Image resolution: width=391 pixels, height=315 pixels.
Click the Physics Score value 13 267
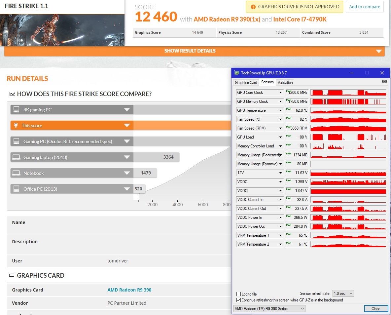pos(281,32)
